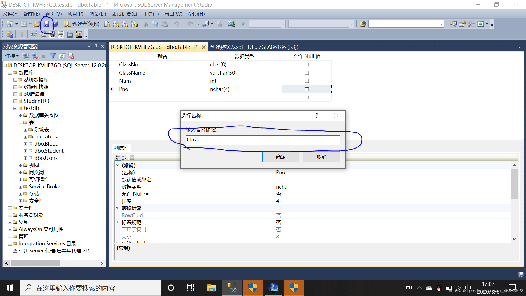Click the Generate Change Script icon
Image resolution: width=526 pixels, height=296 pixels.
click(10, 34)
